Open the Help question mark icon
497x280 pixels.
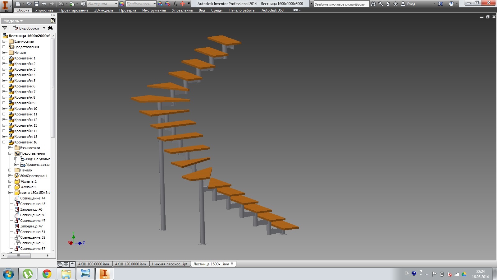pos(451,4)
